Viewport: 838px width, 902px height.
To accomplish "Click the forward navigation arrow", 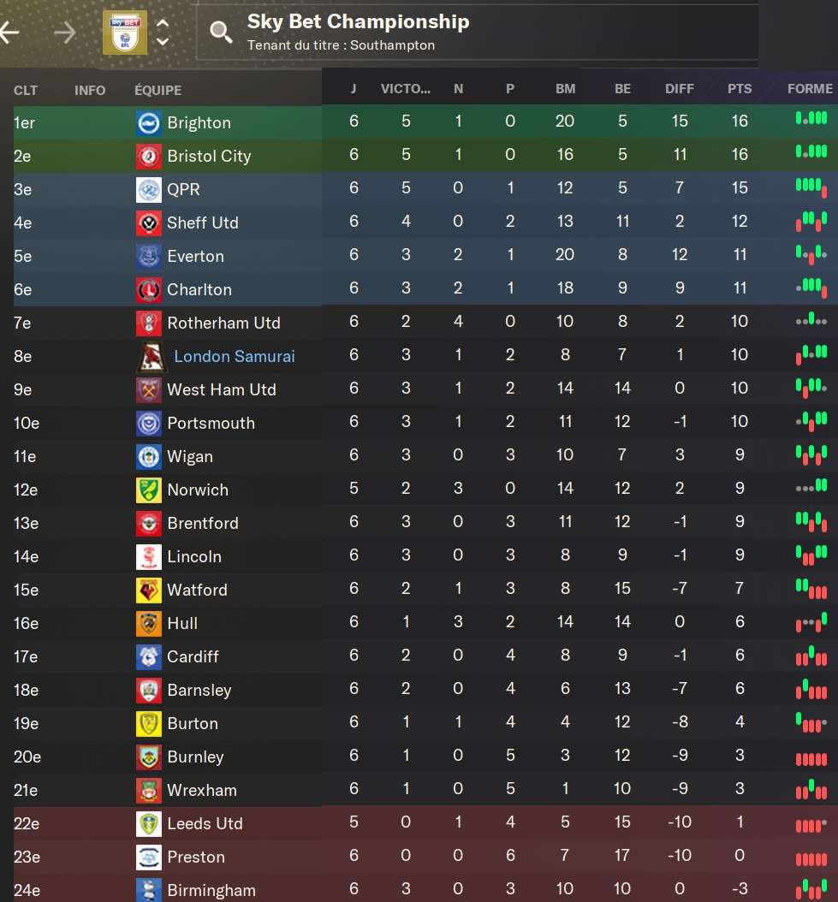I will 64,33.
